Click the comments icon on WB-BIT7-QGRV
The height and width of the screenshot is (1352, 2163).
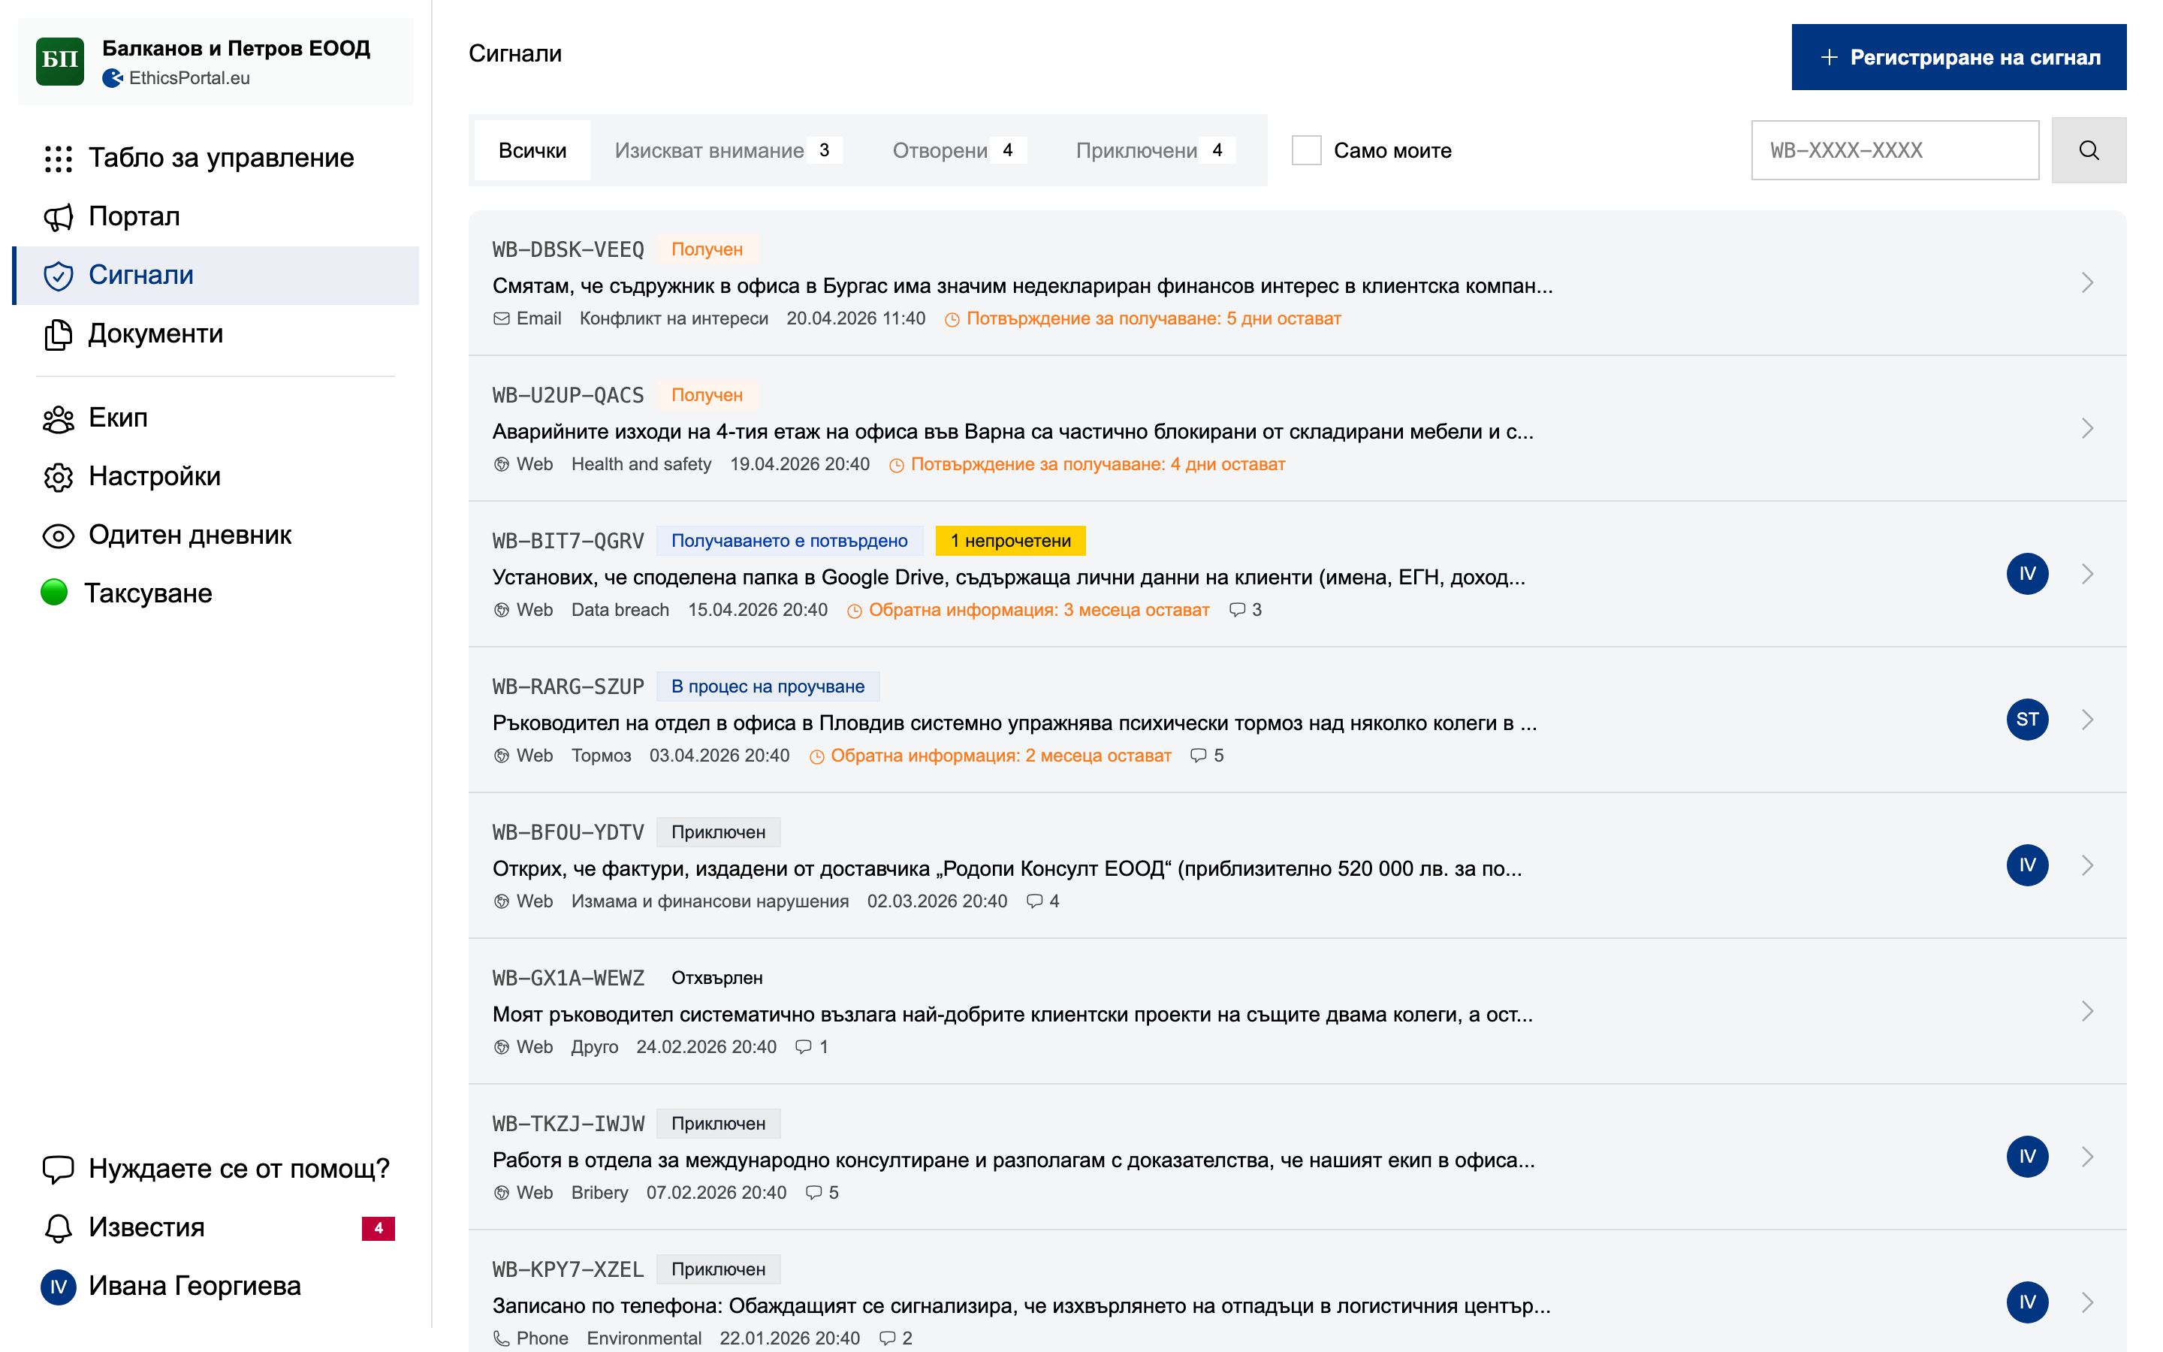coord(1237,610)
